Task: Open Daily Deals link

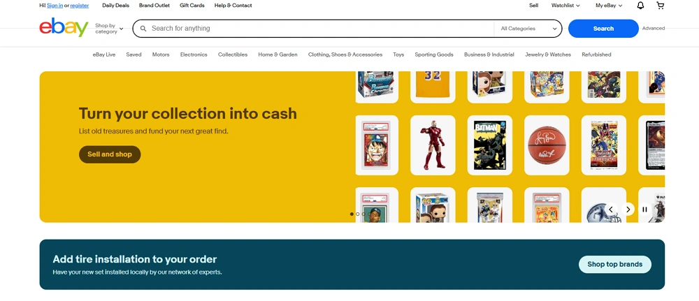Action: pyautogui.click(x=115, y=6)
